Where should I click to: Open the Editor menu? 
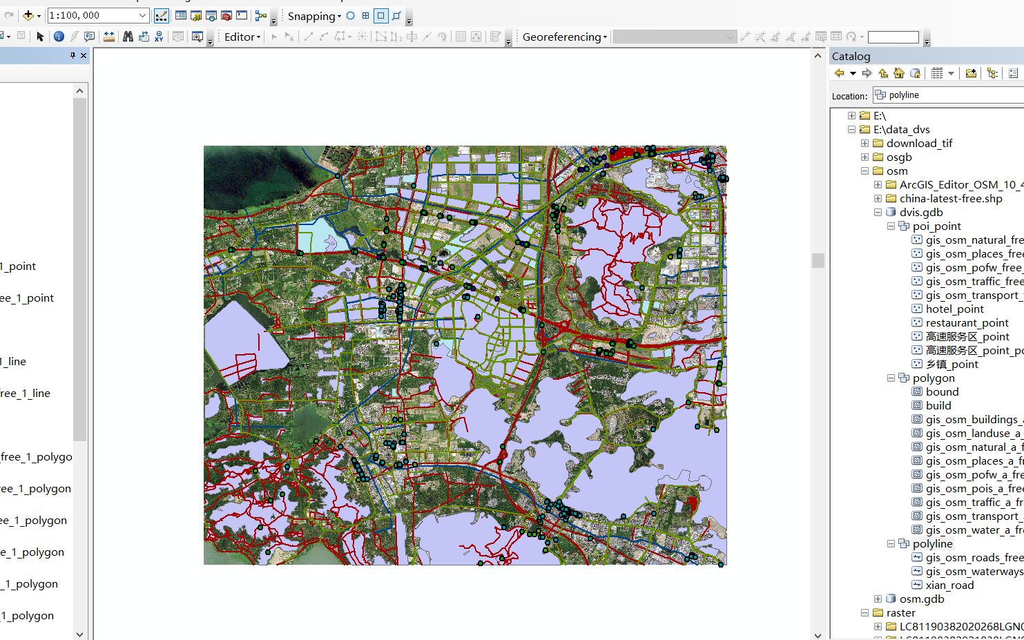coord(242,37)
